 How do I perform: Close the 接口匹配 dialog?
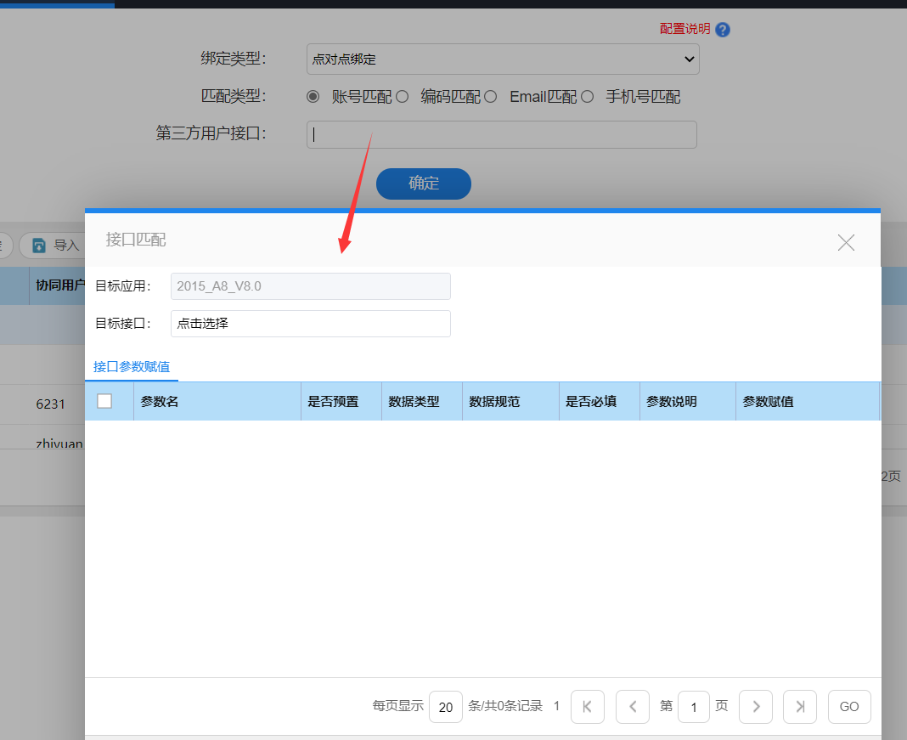tap(846, 243)
